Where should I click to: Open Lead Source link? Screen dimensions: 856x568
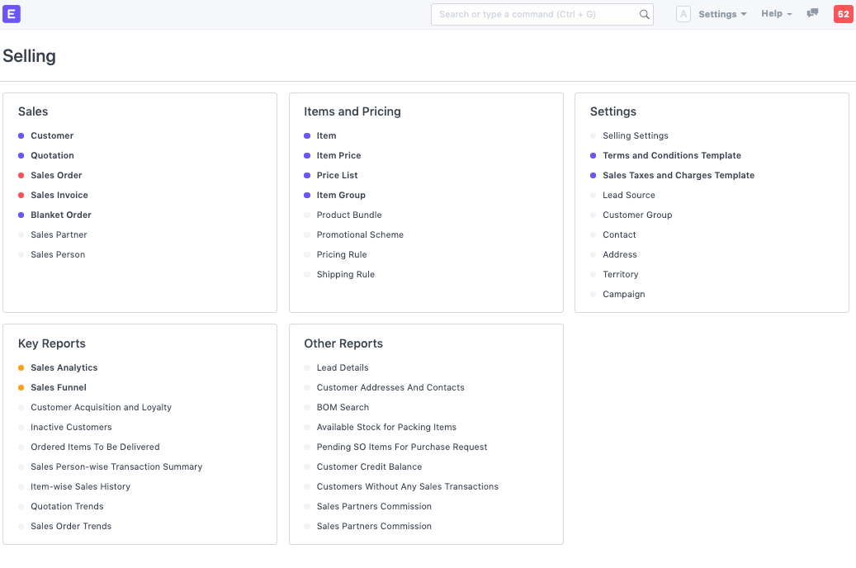point(628,195)
